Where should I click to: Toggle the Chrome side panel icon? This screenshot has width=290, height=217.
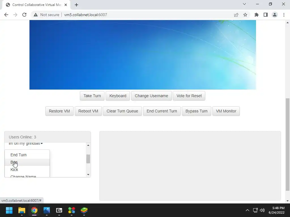[x=266, y=15]
